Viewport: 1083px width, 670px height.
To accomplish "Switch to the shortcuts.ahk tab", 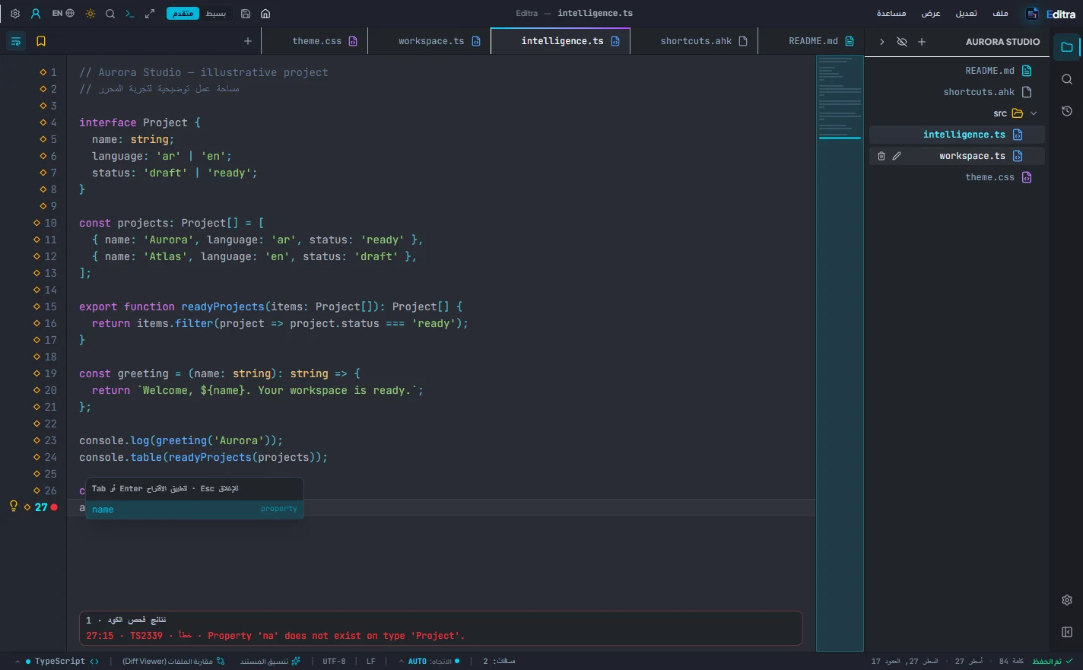I will (x=703, y=41).
